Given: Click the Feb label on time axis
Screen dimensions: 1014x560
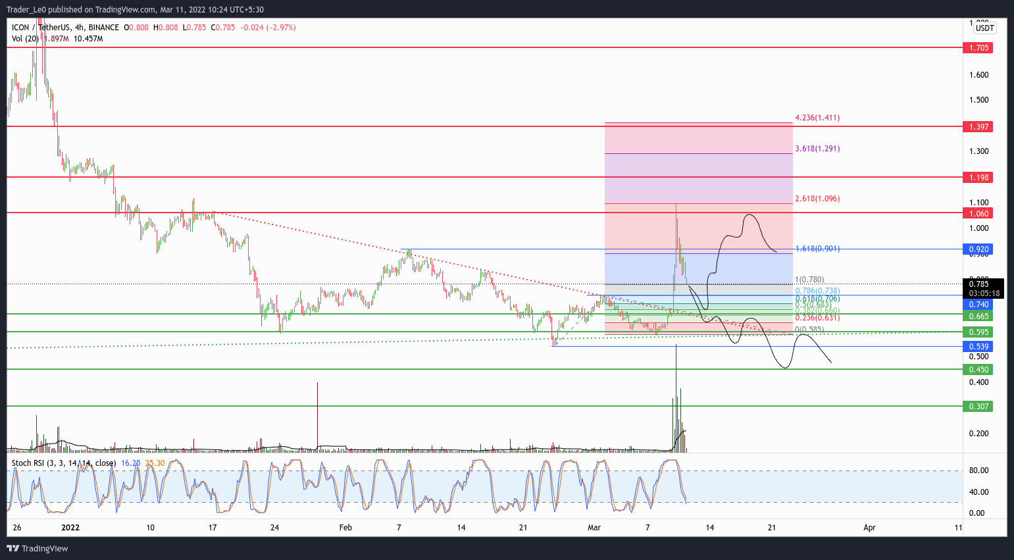Looking at the screenshot, I should [345, 528].
